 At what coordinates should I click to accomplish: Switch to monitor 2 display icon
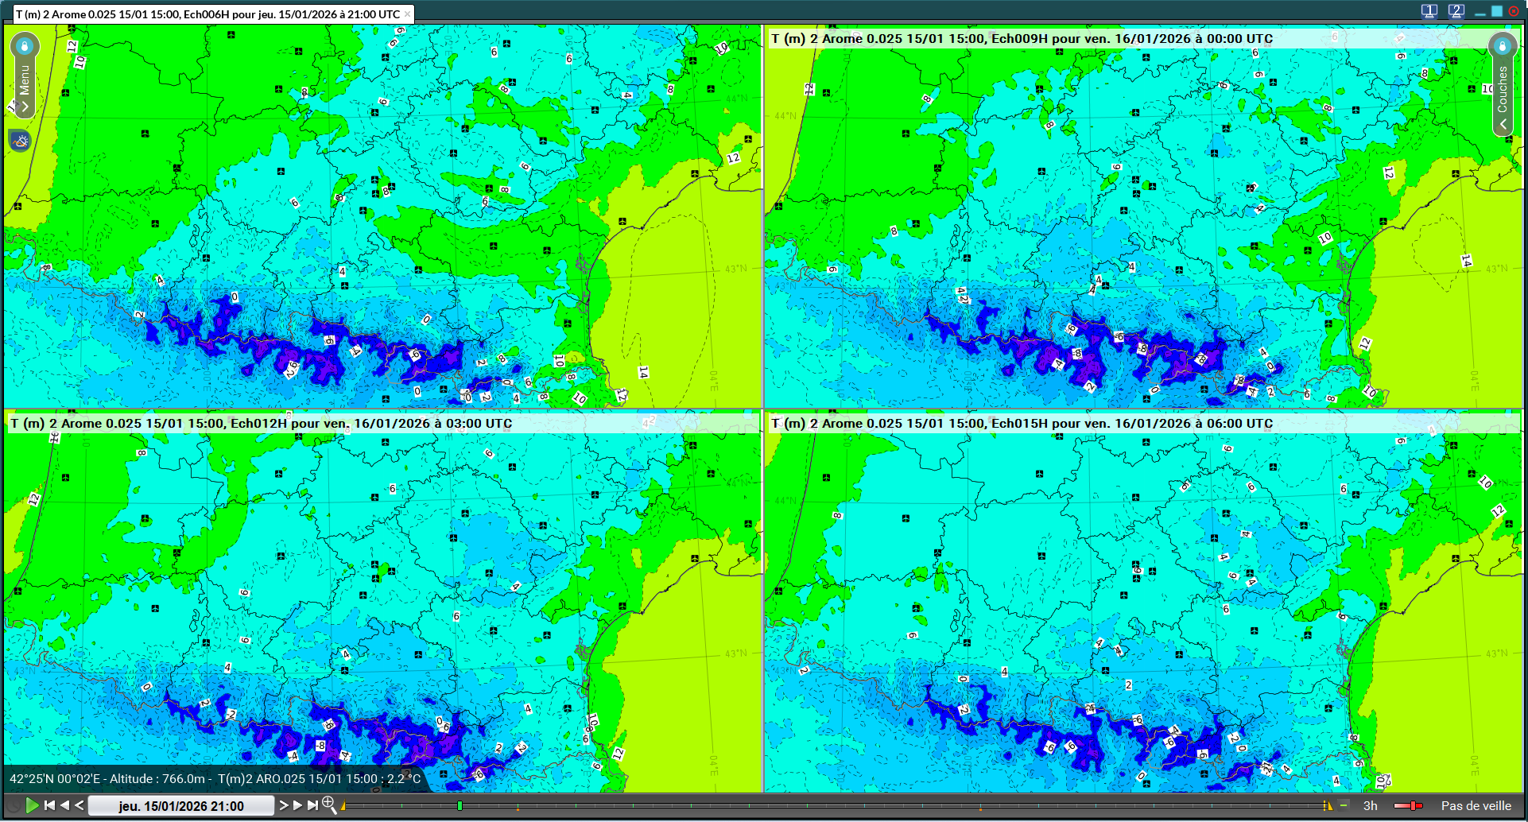coord(1456,11)
